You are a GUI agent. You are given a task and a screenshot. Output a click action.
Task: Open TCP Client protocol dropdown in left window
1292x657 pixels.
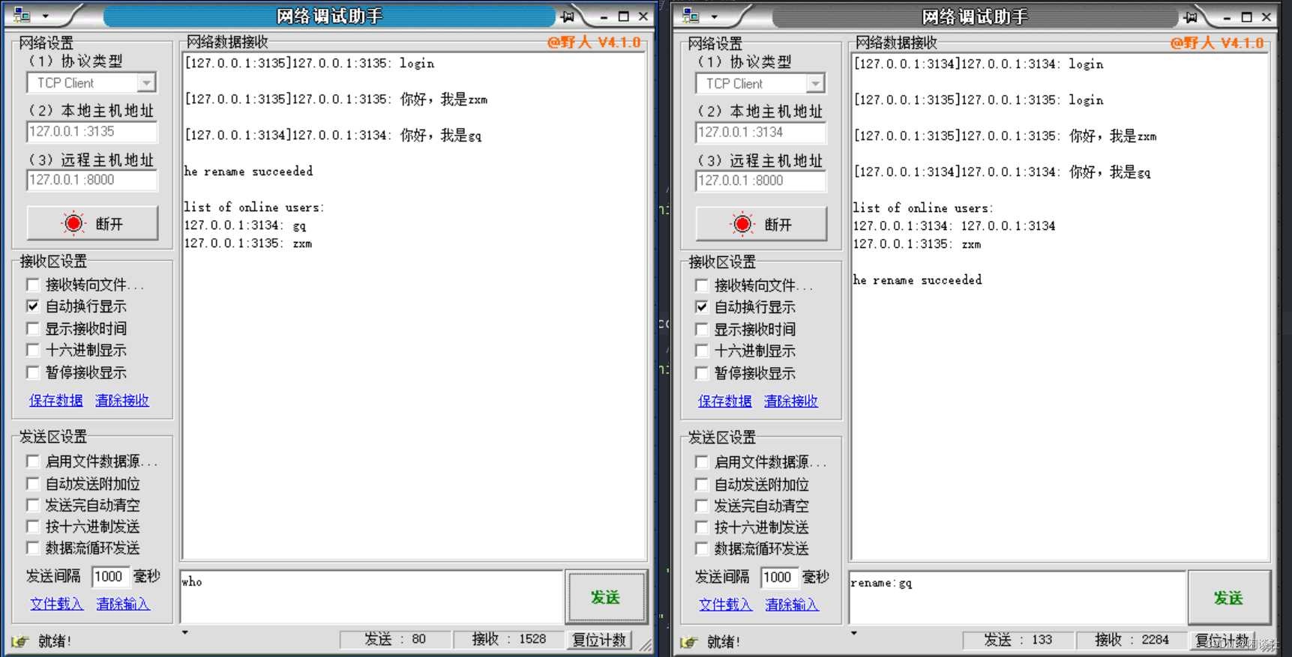(146, 82)
